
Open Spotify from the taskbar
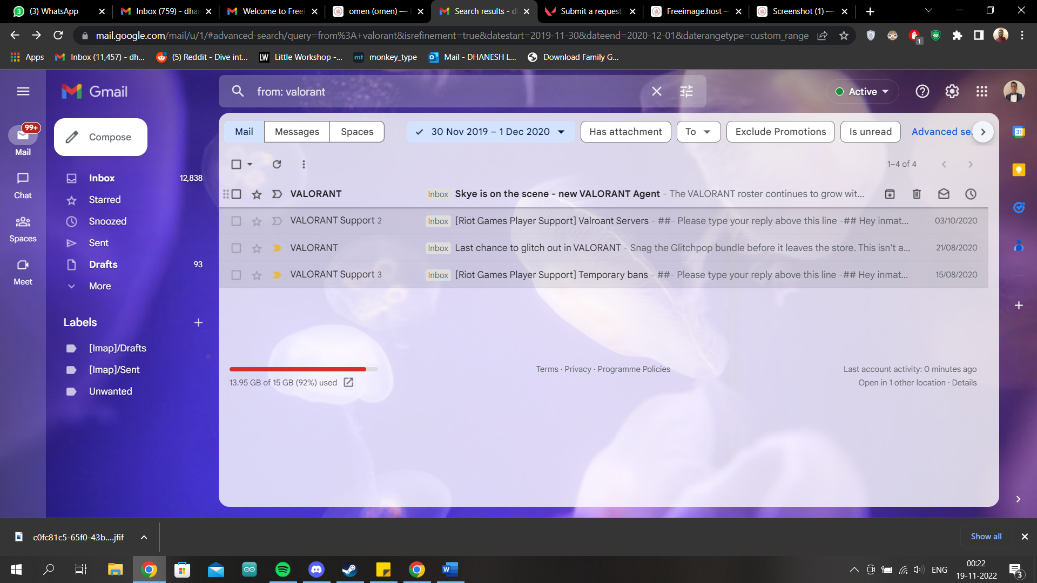click(282, 569)
